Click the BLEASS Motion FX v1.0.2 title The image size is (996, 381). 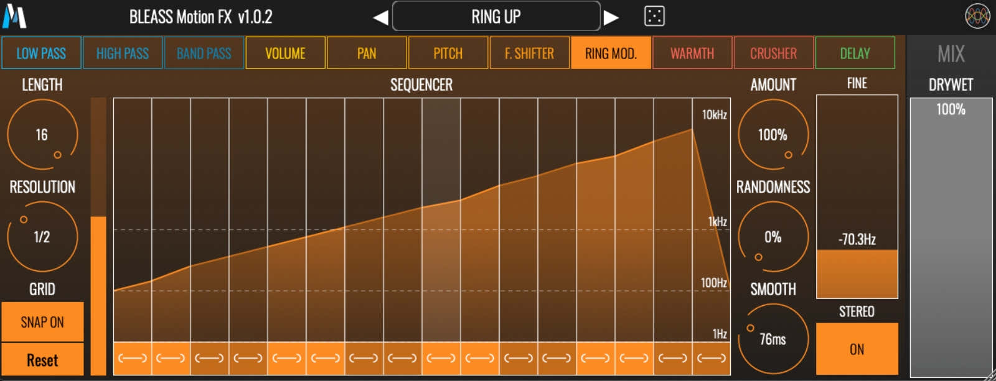(200, 17)
